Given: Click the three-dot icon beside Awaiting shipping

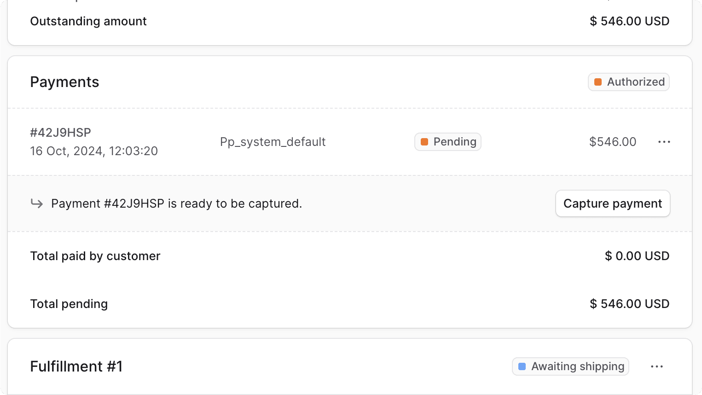Looking at the screenshot, I should click(x=657, y=366).
